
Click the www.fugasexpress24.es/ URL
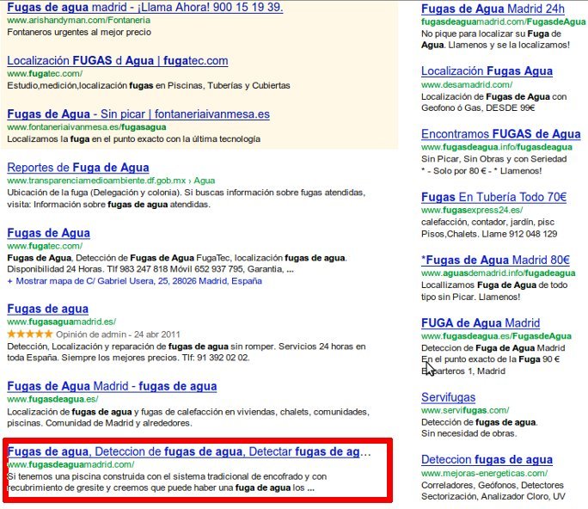tap(472, 210)
